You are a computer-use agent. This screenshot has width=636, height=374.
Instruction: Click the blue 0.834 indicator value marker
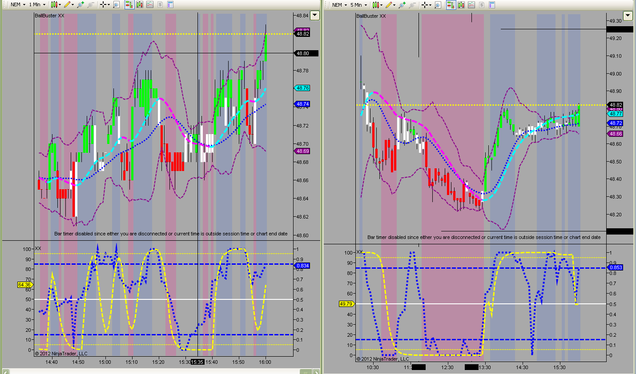pos(302,266)
